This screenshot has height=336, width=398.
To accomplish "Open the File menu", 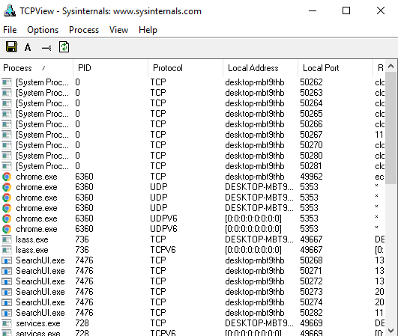I will click(10, 30).
